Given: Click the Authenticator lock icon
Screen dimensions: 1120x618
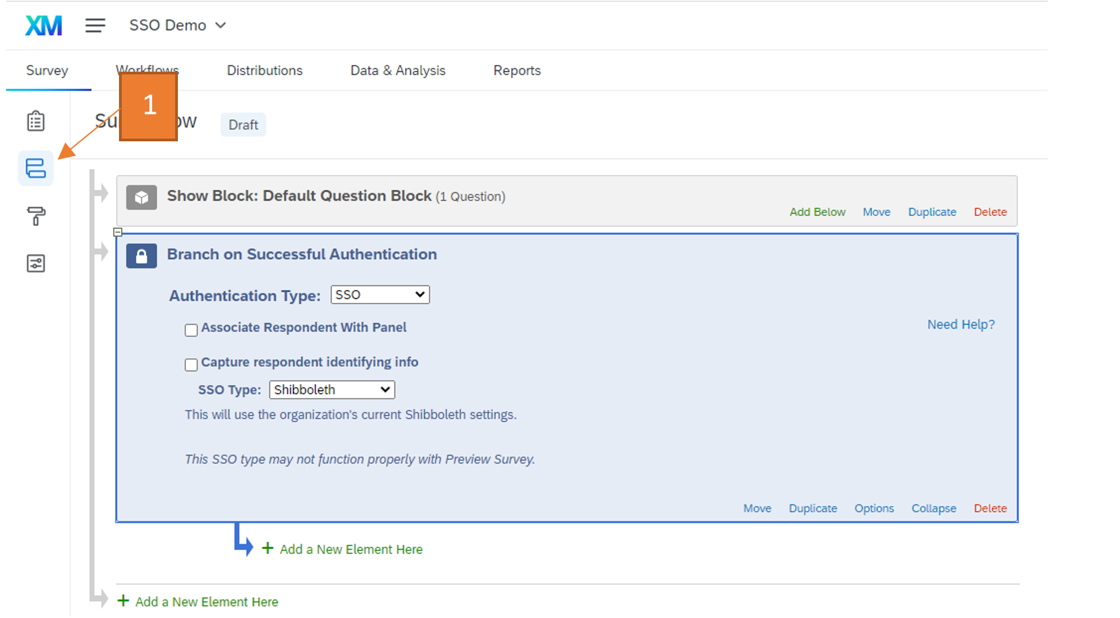Looking at the screenshot, I should pos(141,256).
